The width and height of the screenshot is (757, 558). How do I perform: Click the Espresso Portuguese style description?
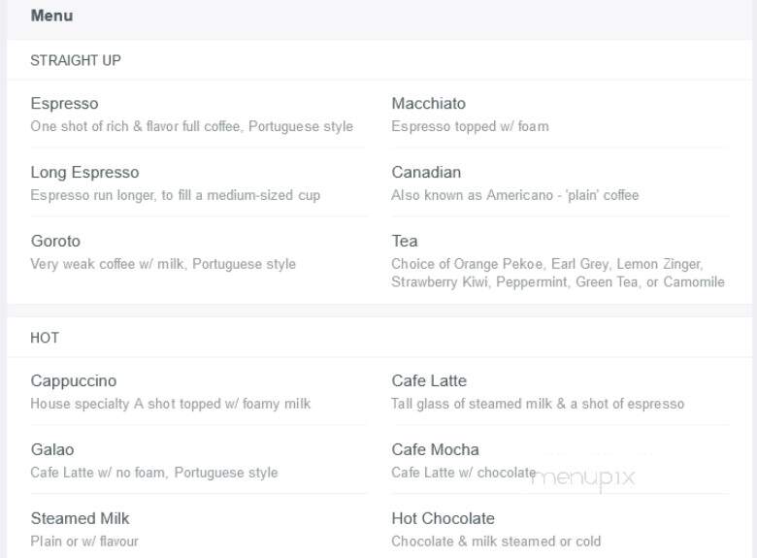tap(191, 126)
